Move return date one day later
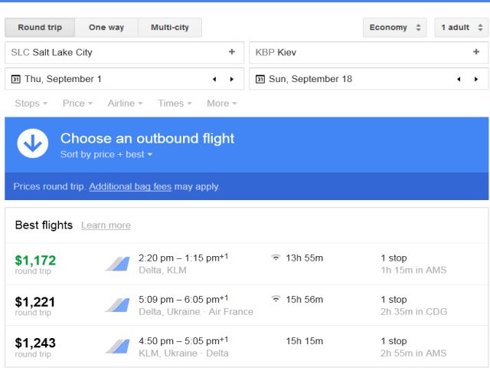490x368 pixels. pyautogui.click(x=476, y=79)
